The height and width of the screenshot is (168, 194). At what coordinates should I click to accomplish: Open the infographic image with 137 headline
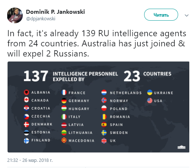click(x=98, y=107)
